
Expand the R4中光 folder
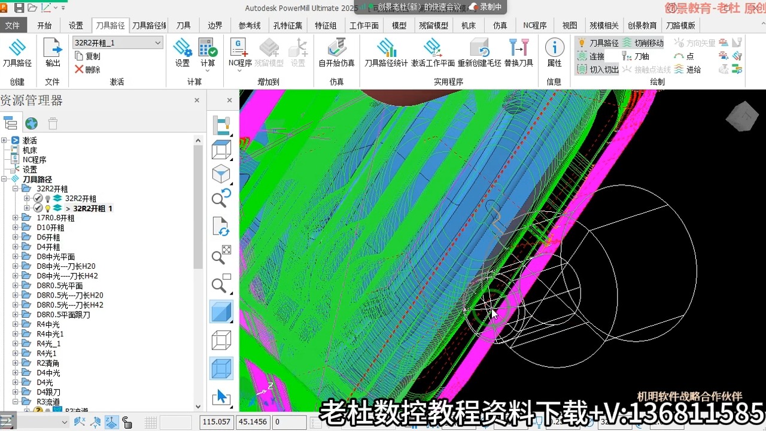coord(16,324)
